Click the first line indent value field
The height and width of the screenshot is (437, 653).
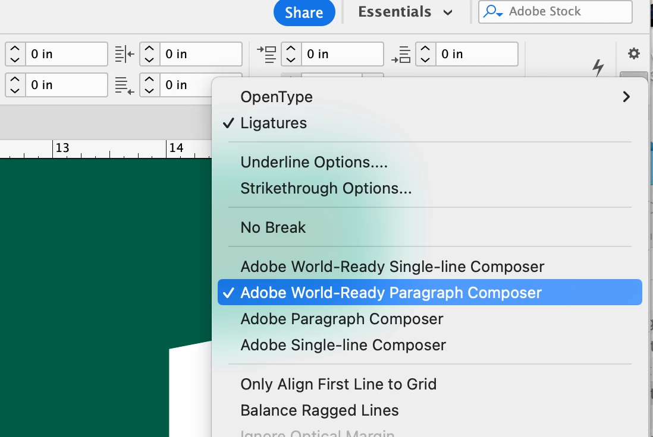(67, 85)
